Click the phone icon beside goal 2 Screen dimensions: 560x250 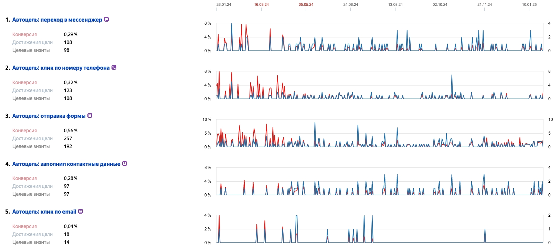[114, 68]
